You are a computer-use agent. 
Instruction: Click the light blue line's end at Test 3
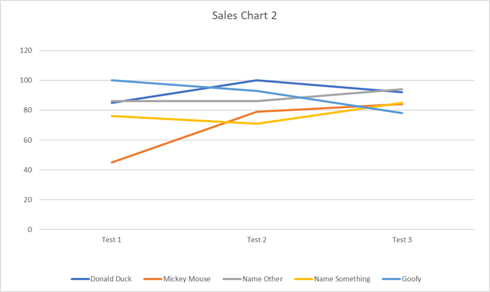click(x=401, y=113)
